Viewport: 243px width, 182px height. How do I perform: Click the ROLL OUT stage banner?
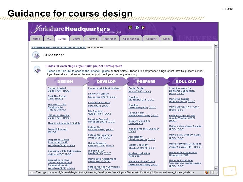[186, 82]
